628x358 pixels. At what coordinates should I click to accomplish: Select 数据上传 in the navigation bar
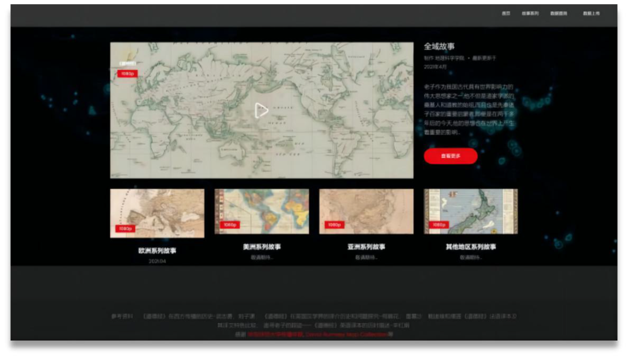(x=591, y=13)
